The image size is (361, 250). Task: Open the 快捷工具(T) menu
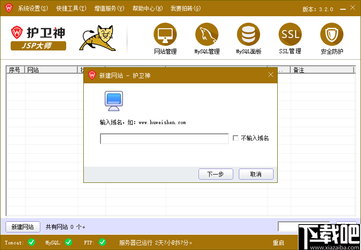[71, 8]
